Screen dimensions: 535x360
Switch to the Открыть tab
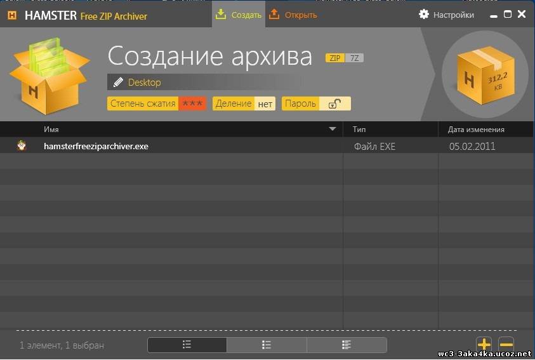[293, 15]
